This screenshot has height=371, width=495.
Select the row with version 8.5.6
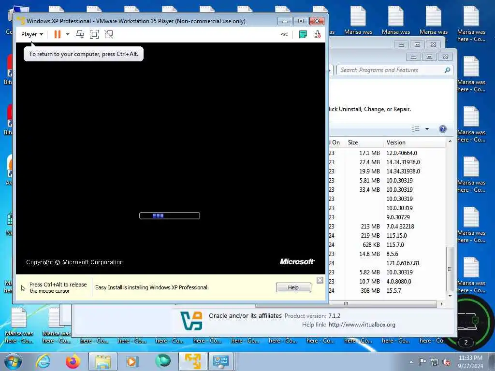387,254
